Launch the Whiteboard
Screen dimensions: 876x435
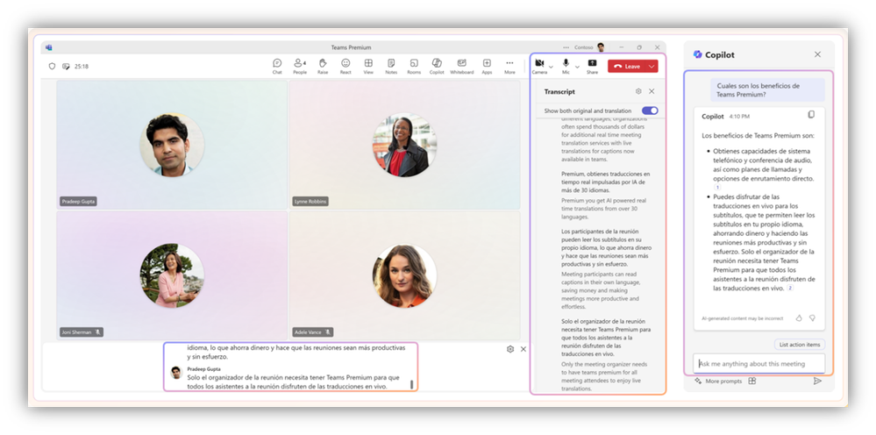(x=462, y=66)
